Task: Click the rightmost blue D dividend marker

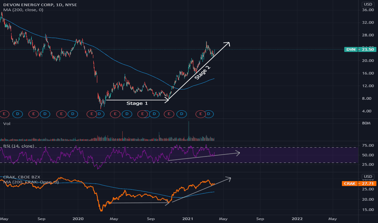Action: 208,114
